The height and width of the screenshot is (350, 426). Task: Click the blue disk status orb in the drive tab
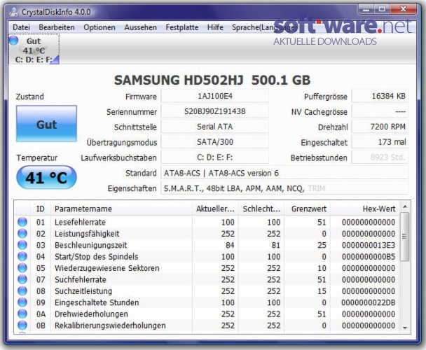13,41
